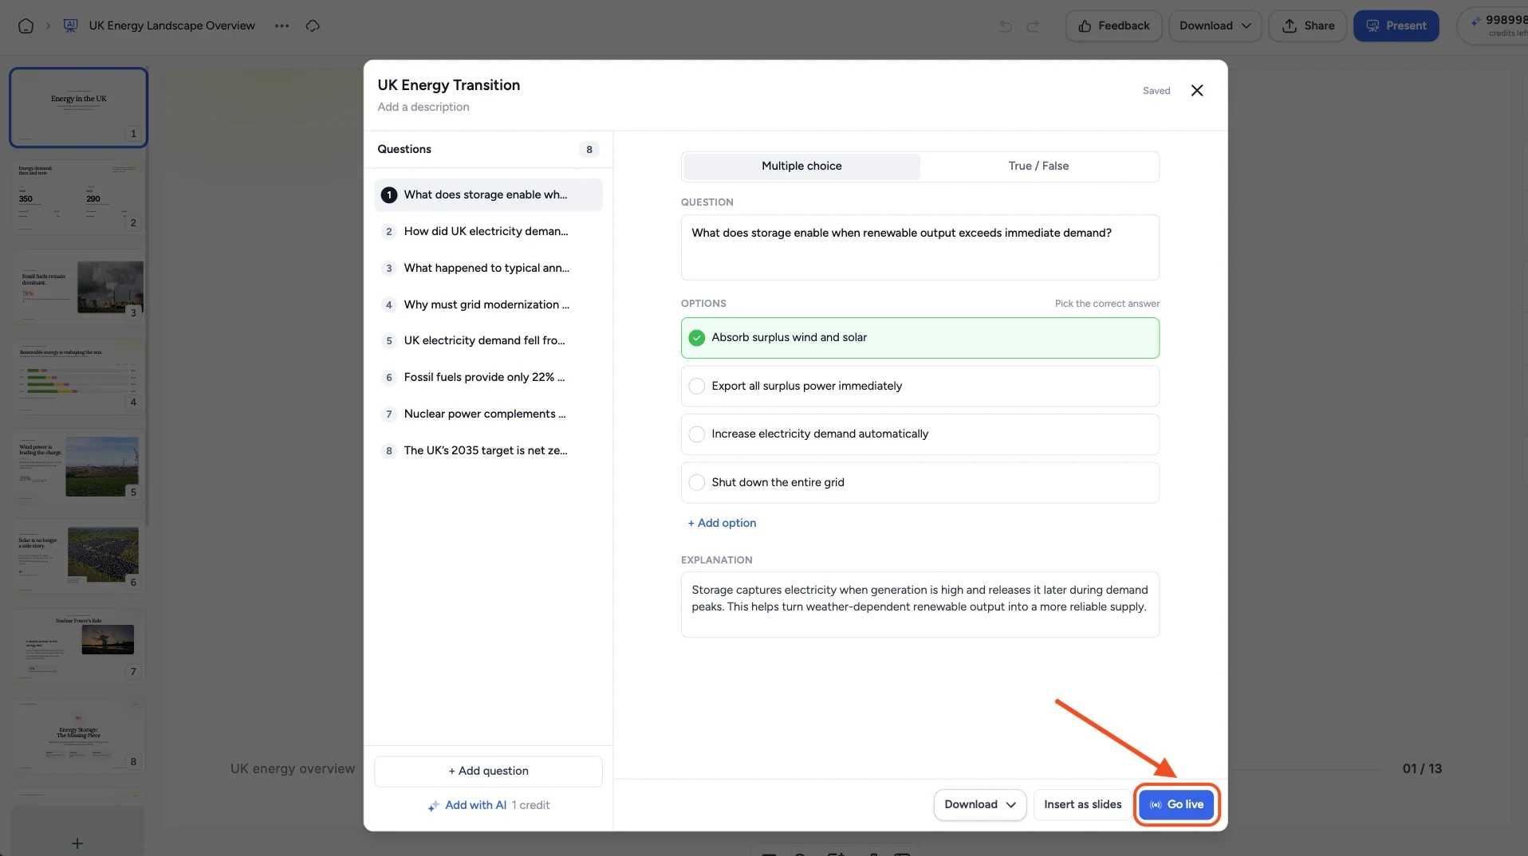Open slide 1 thumbnail Energy in the UK
The height and width of the screenshot is (856, 1528).
click(x=78, y=108)
